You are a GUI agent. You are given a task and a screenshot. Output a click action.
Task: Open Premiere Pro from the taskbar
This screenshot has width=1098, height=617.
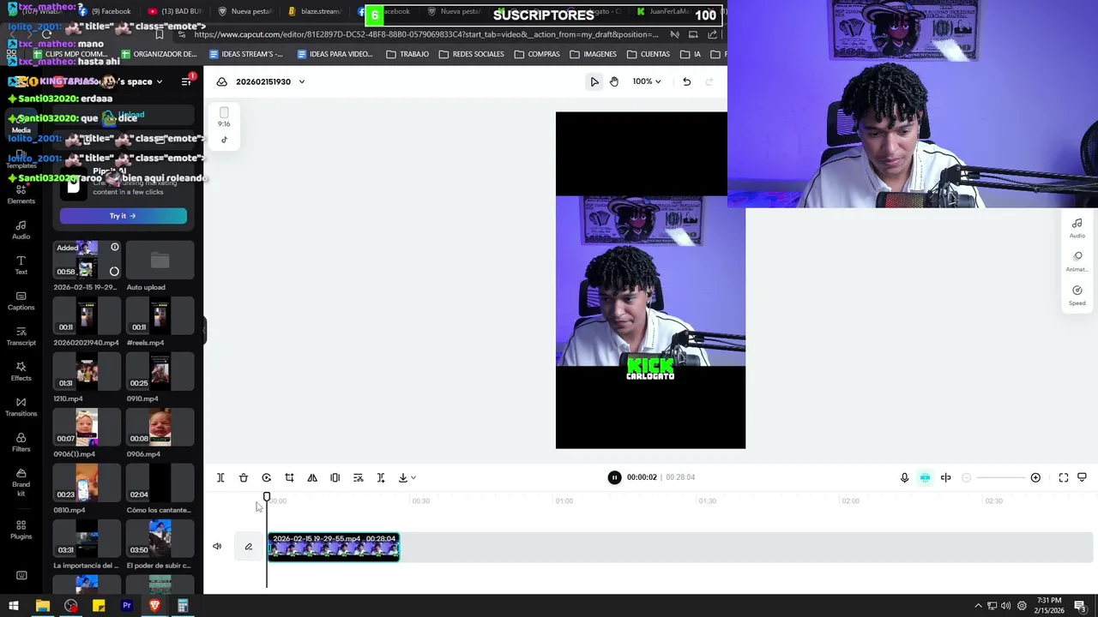[127, 606]
